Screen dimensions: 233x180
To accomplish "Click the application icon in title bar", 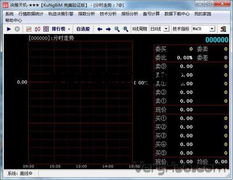I will coord(6,5).
